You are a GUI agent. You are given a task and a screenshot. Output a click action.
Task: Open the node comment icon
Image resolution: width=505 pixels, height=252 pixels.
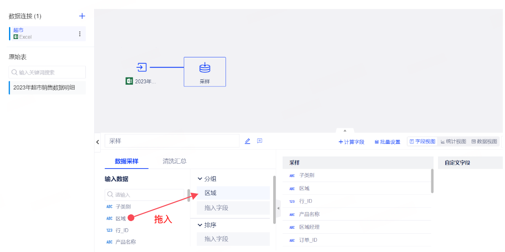(260, 141)
